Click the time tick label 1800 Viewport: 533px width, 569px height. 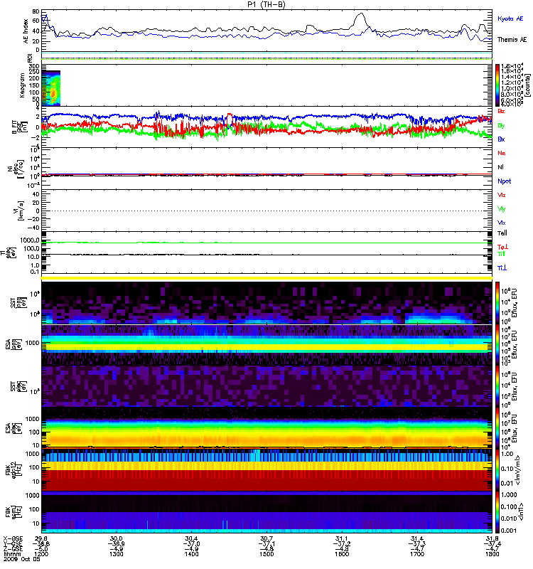pyautogui.click(x=492, y=554)
